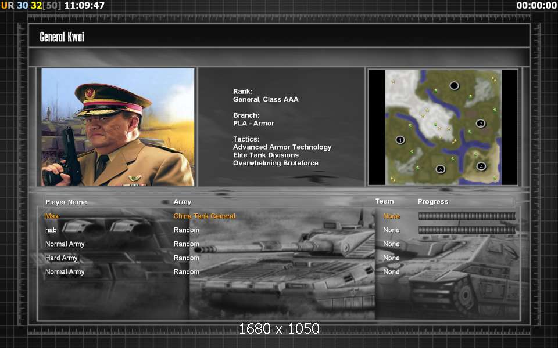
Task: Click the Advanced Armor Technology tactic line
Action: pos(282,147)
